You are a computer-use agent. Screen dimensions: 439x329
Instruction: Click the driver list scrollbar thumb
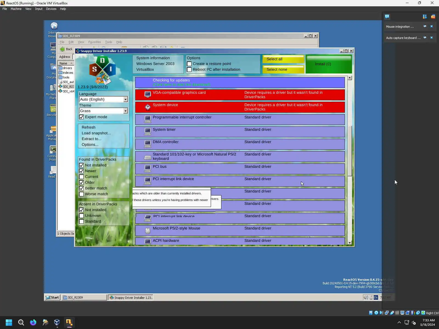coord(350,151)
